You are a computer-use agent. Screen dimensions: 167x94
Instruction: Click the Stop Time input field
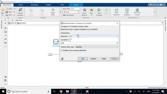[x=75, y=9]
